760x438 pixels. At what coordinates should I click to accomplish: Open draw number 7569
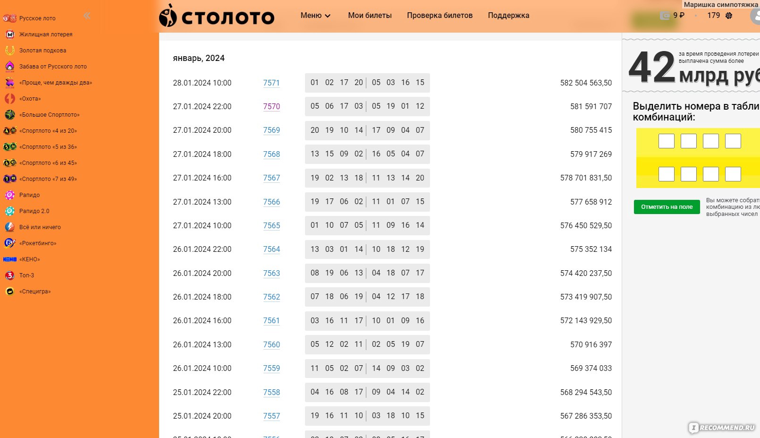coord(271,130)
